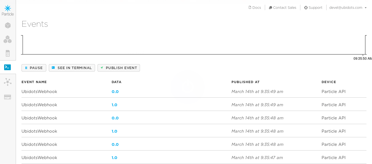Go to the SIM cards sidebar icon

click(x=8, y=53)
